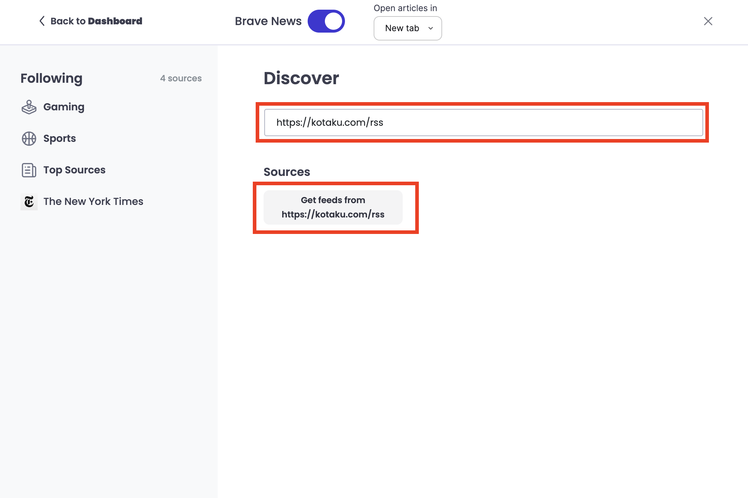
Task: Select the Gaming channel label
Action: [x=64, y=107]
